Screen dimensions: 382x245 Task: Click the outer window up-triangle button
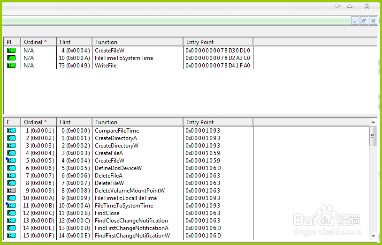tap(350, 6)
